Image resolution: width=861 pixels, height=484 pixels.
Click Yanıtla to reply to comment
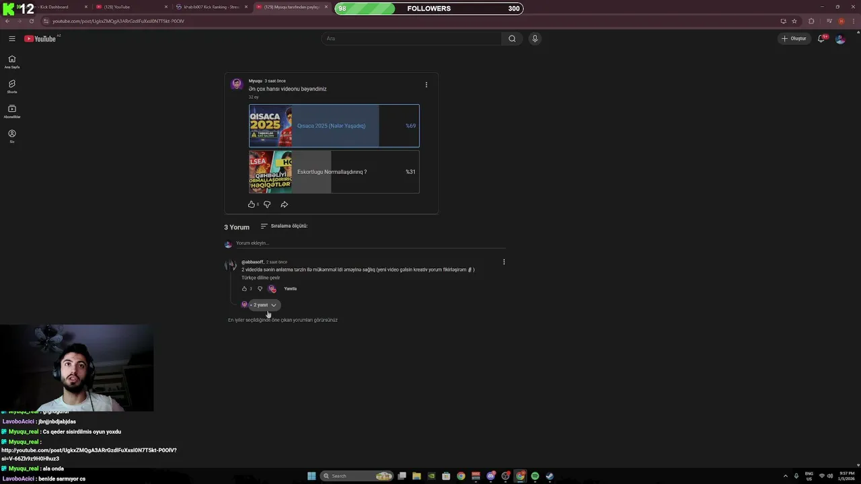[x=290, y=288]
